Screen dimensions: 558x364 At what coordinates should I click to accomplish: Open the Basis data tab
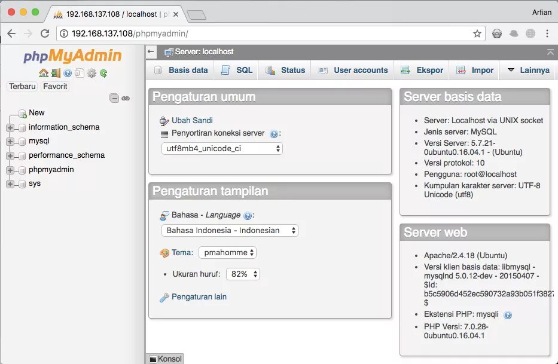pos(181,70)
